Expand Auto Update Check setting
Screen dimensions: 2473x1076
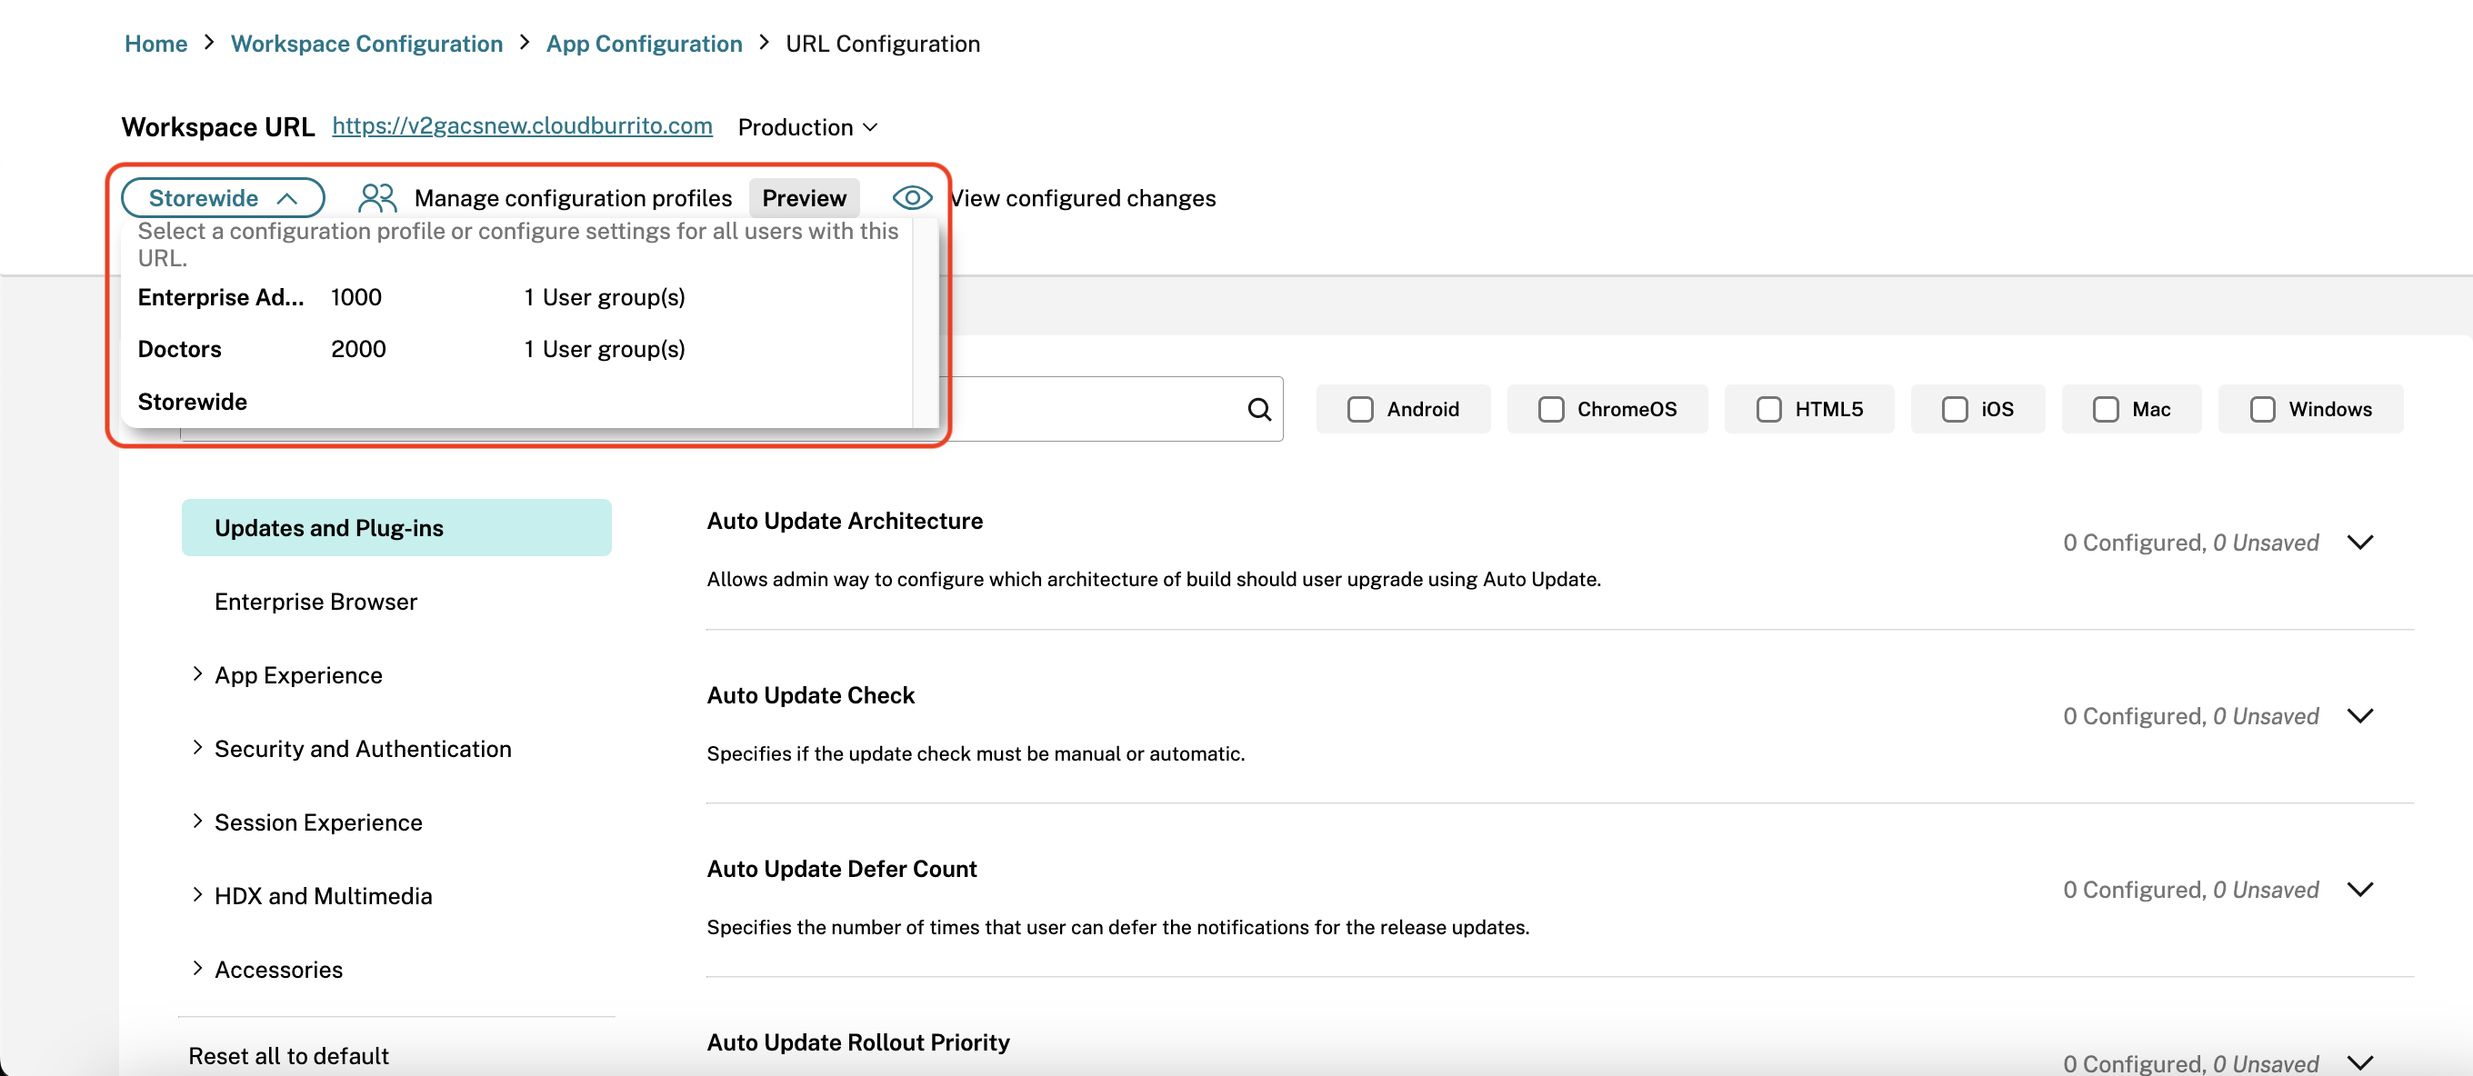2359,716
